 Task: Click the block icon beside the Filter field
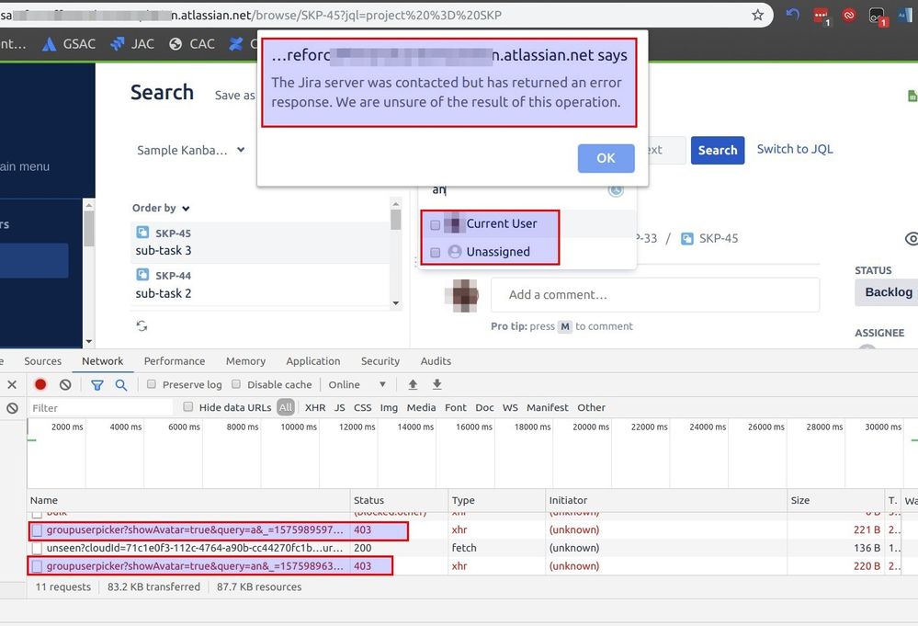(12, 408)
